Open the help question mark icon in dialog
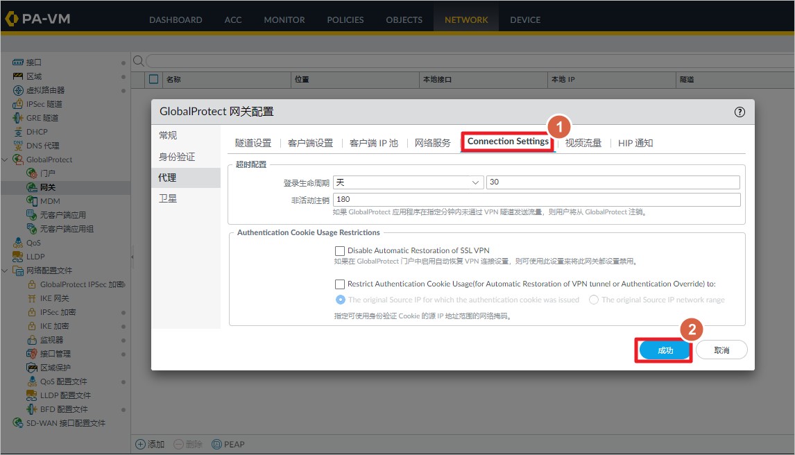795x455 pixels. pyautogui.click(x=740, y=112)
